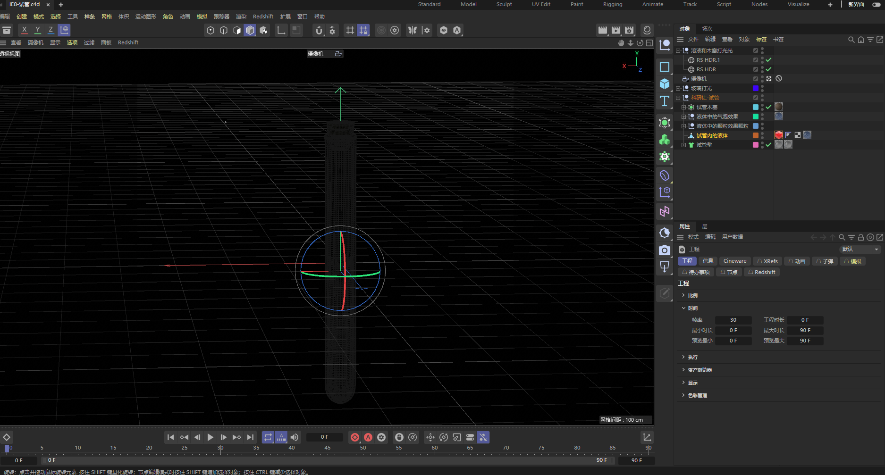The width and height of the screenshot is (885, 475).
Task: Click the Y axis lock icon
Action: click(38, 30)
